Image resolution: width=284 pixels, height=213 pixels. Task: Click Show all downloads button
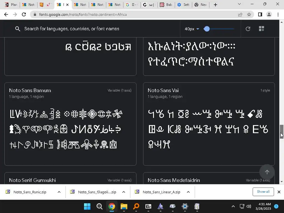(x=263, y=192)
